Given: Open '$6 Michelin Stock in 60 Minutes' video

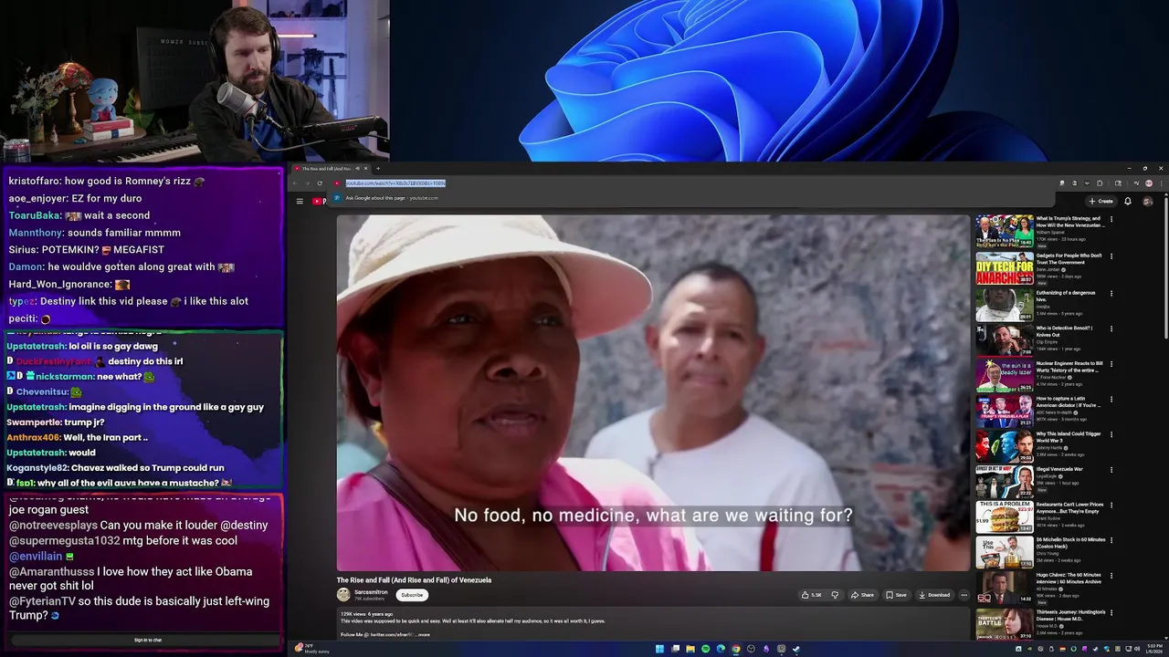Looking at the screenshot, I should point(1070,543).
